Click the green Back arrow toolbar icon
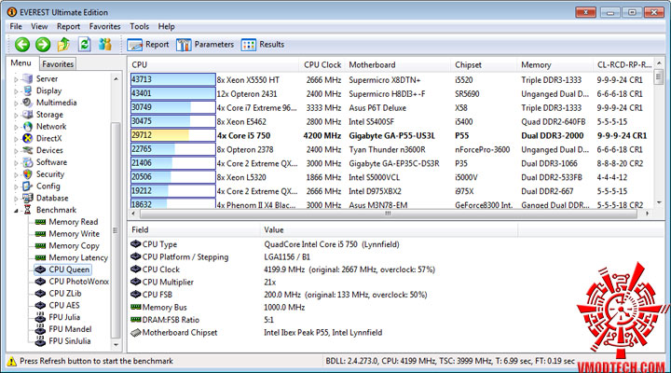Image resolution: width=671 pixels, height=373 pixels. [x=22, y=44]
